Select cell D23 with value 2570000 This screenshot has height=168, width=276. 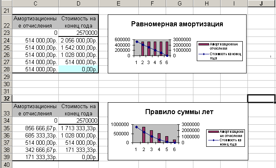coord(78,33)
